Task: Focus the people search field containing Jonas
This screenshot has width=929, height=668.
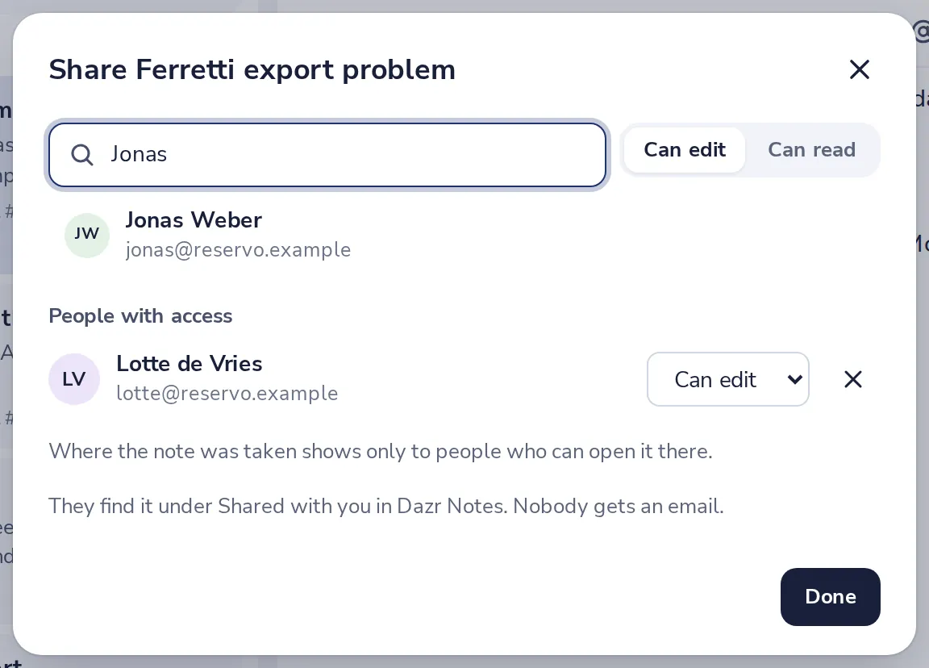Action: point(327,155)
